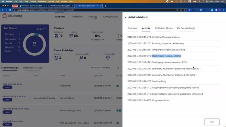Image resolution: width=226 pixels, height=127 pixels.
Task: Open the Chrome profile avatar
Action: click(x=220, y=10)
